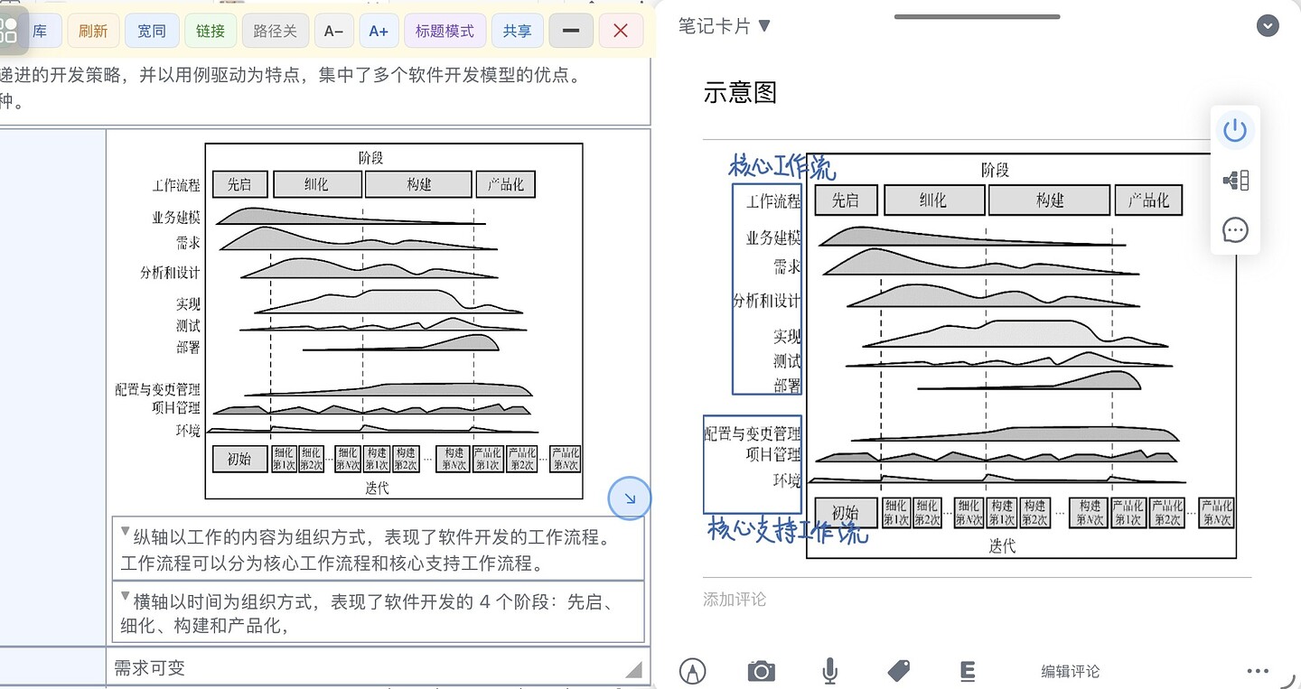Click the 链接 link button
The image size is (1301, 689).
click(211, 31)
